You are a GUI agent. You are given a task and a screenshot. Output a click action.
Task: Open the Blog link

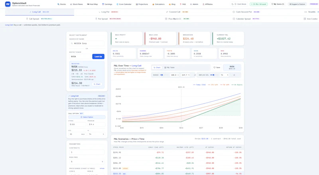[172, 4]
